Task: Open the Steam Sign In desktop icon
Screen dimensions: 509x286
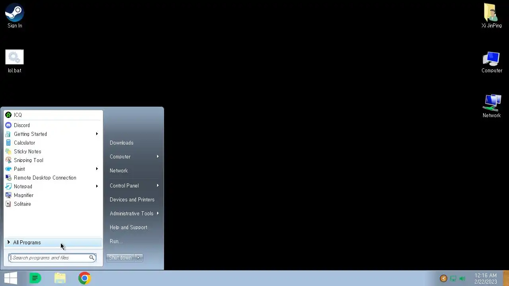Action: pyautogui.click(x=15, y=16)
